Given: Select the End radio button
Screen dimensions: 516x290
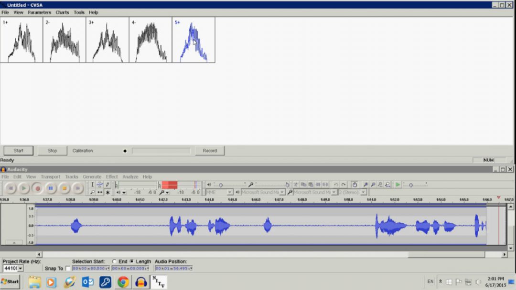Looking at the screenshot, I should click(x=114, y=261).
